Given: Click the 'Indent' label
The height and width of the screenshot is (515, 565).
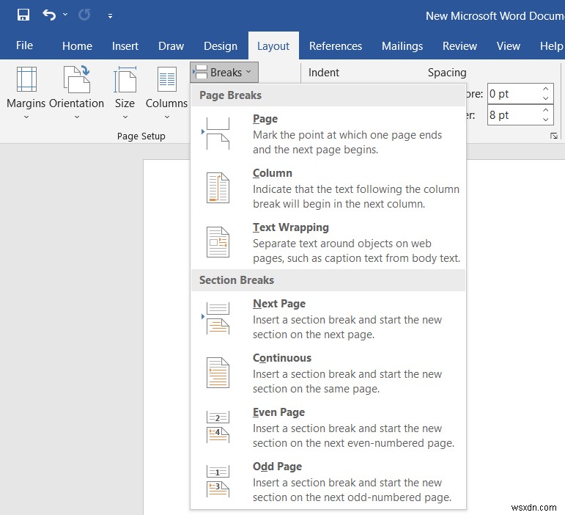Looking at the screenshot, I should (324, 73).
